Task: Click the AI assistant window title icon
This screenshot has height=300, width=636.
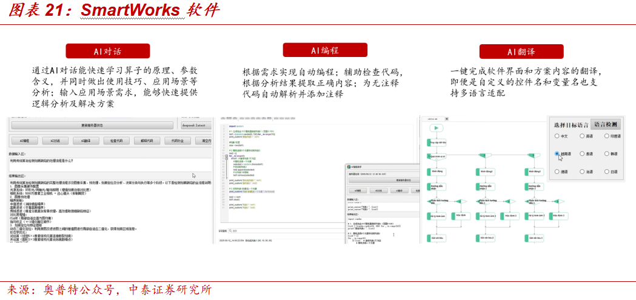Action: coord(347,166)
